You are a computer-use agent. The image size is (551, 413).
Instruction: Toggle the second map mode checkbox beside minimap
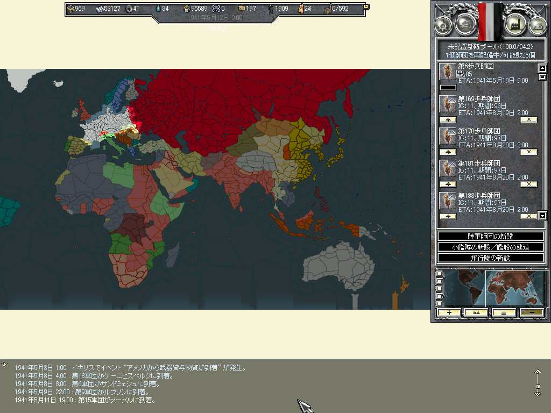(x=439, y=281)
